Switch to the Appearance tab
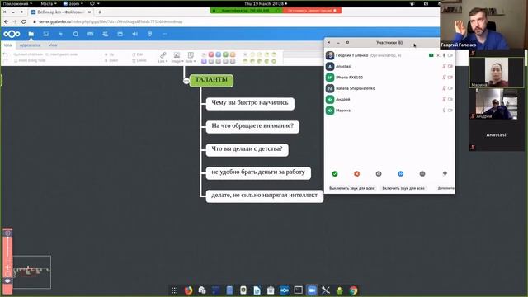Viewport: 528px width, 297px height. [x=30, y=45]
